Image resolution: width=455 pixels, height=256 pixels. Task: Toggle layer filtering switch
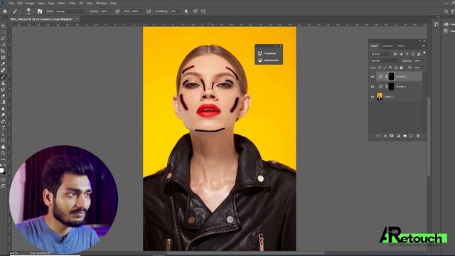(424, 53)
